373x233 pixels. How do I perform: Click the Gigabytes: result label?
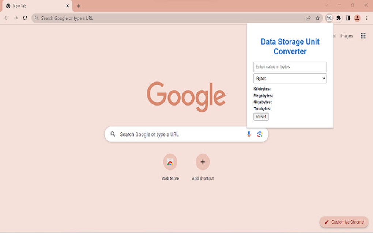click(x=263, y=102)
